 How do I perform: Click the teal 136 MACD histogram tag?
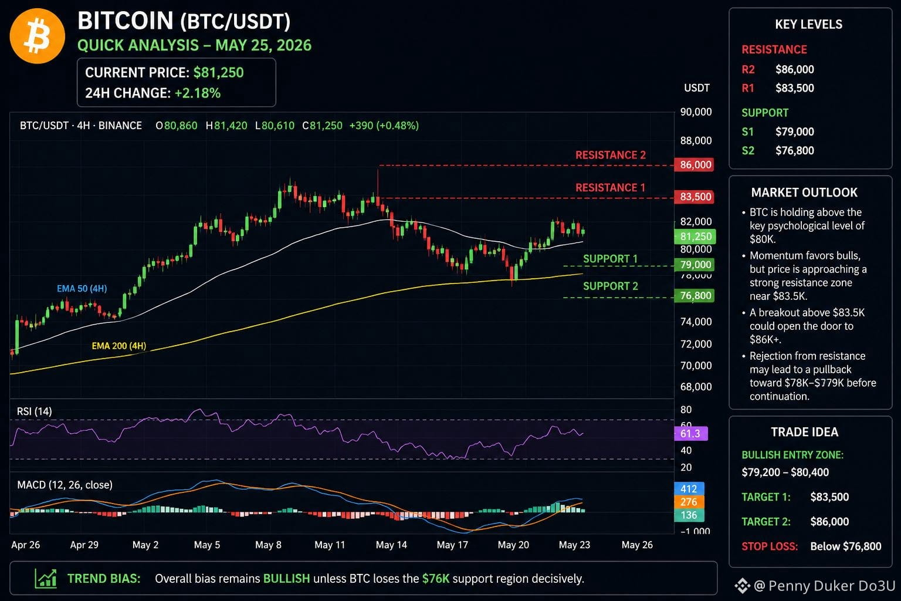[x=689, y=515]
